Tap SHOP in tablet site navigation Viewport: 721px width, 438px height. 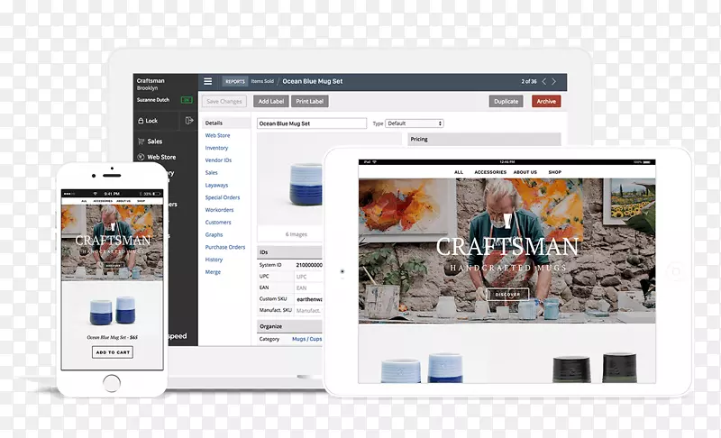pyautogui.click(x=554, y=172)
